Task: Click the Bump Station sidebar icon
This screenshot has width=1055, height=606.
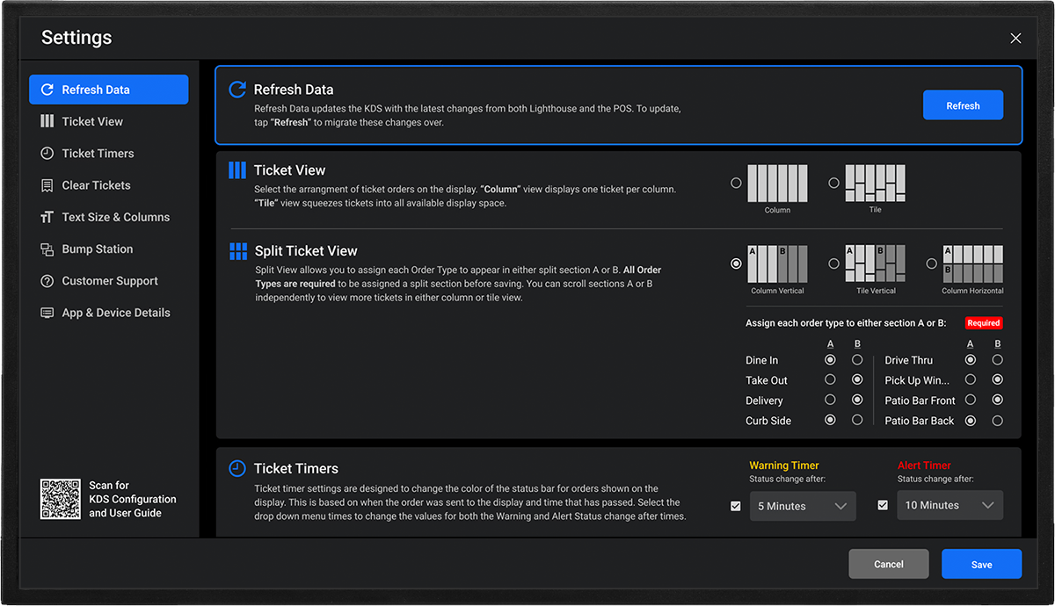Action: [x=47, y=249]
